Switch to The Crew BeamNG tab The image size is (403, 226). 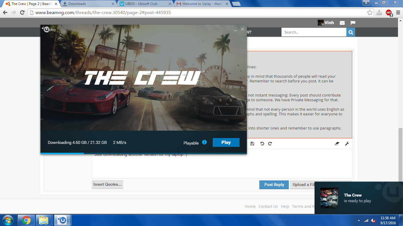(x=31, y=4)
